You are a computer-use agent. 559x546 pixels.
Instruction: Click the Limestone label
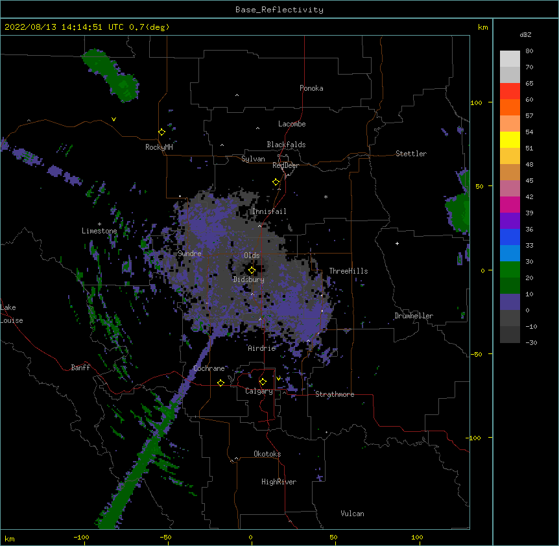point(99,231)
